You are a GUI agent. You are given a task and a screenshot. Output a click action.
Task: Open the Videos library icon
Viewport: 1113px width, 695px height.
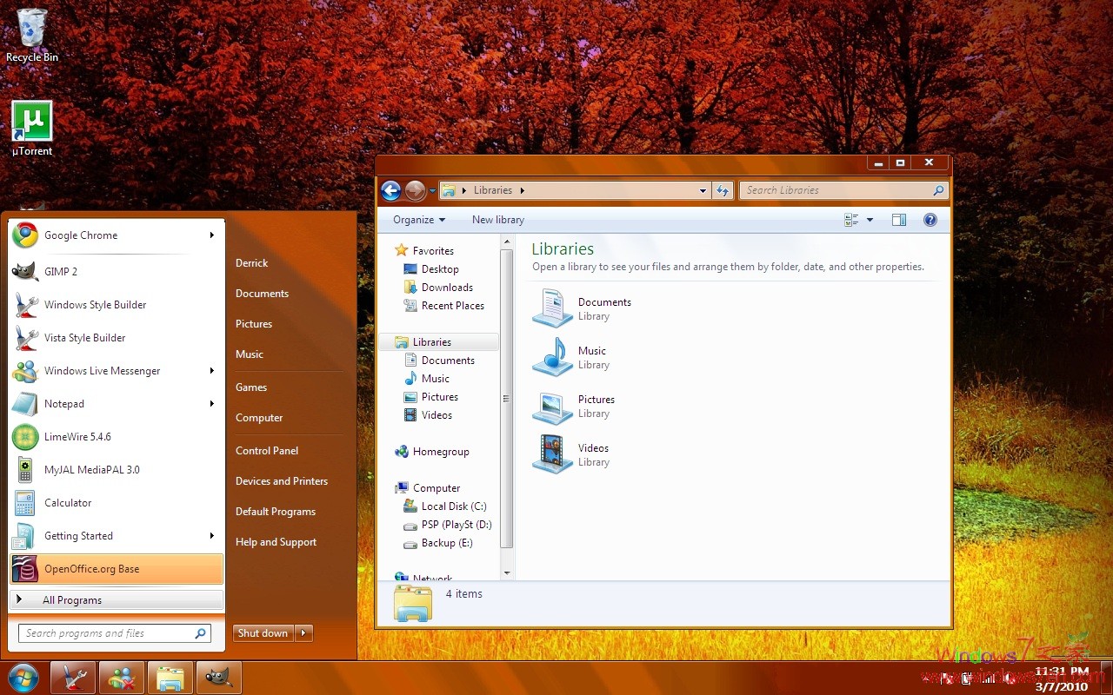(552, 453)
